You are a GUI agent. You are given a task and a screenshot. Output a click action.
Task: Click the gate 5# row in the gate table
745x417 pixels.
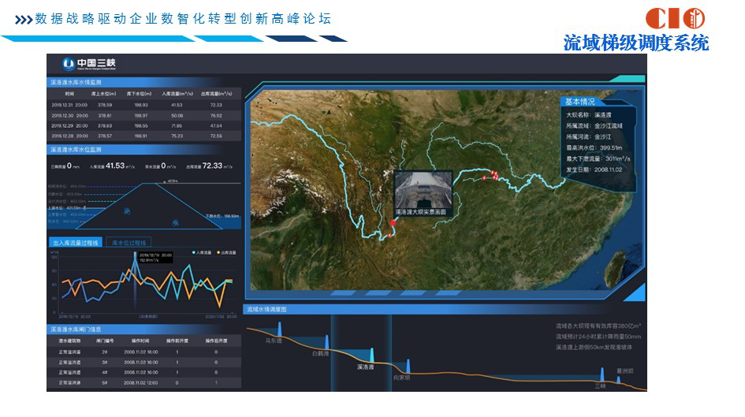(144, 383)
